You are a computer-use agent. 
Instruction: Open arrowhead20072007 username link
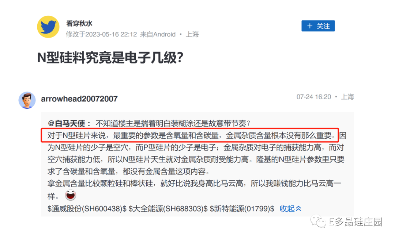[79, 99]
